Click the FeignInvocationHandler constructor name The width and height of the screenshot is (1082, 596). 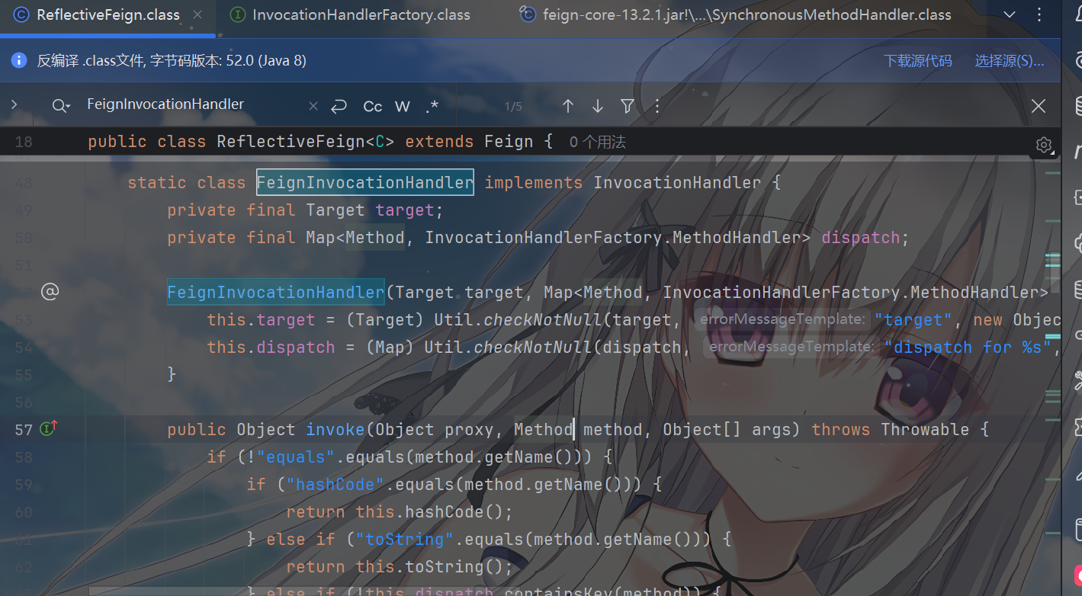point(276,292)
